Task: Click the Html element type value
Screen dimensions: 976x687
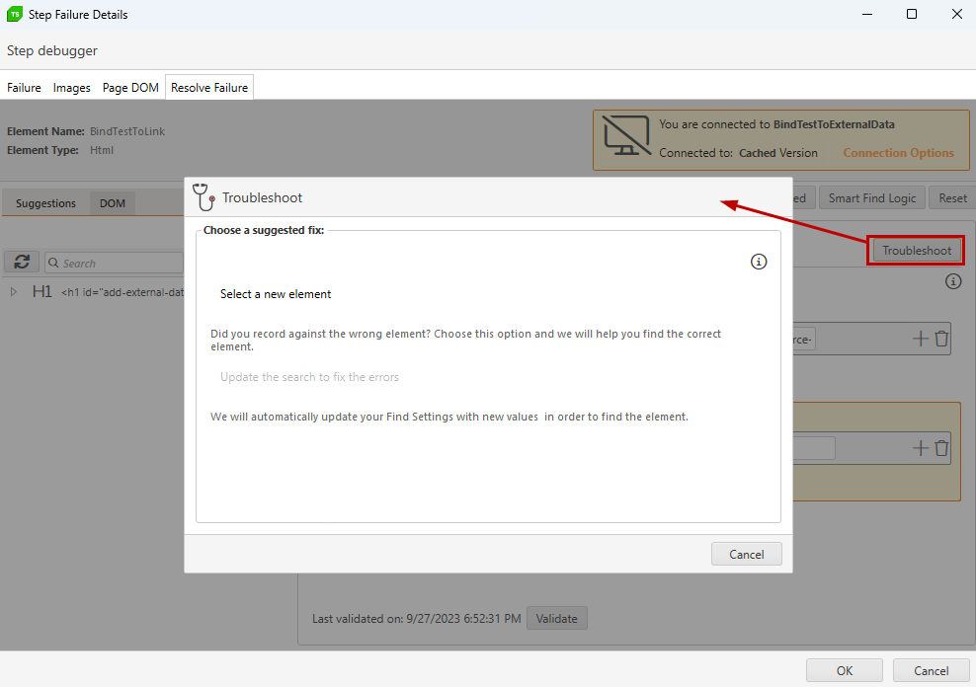Action: click(102, 150)
